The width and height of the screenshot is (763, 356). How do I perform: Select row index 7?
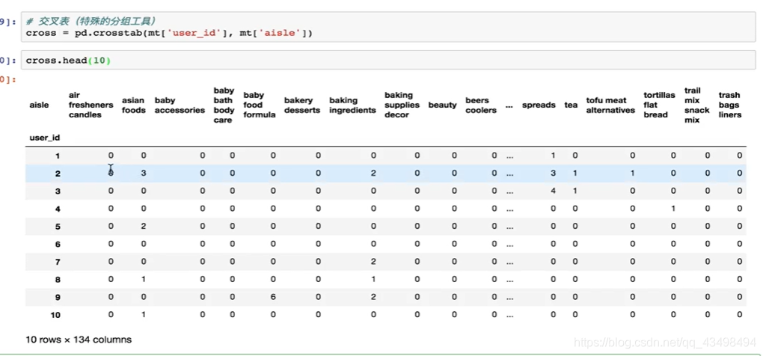pyautogui.click(x=58, y=262)
